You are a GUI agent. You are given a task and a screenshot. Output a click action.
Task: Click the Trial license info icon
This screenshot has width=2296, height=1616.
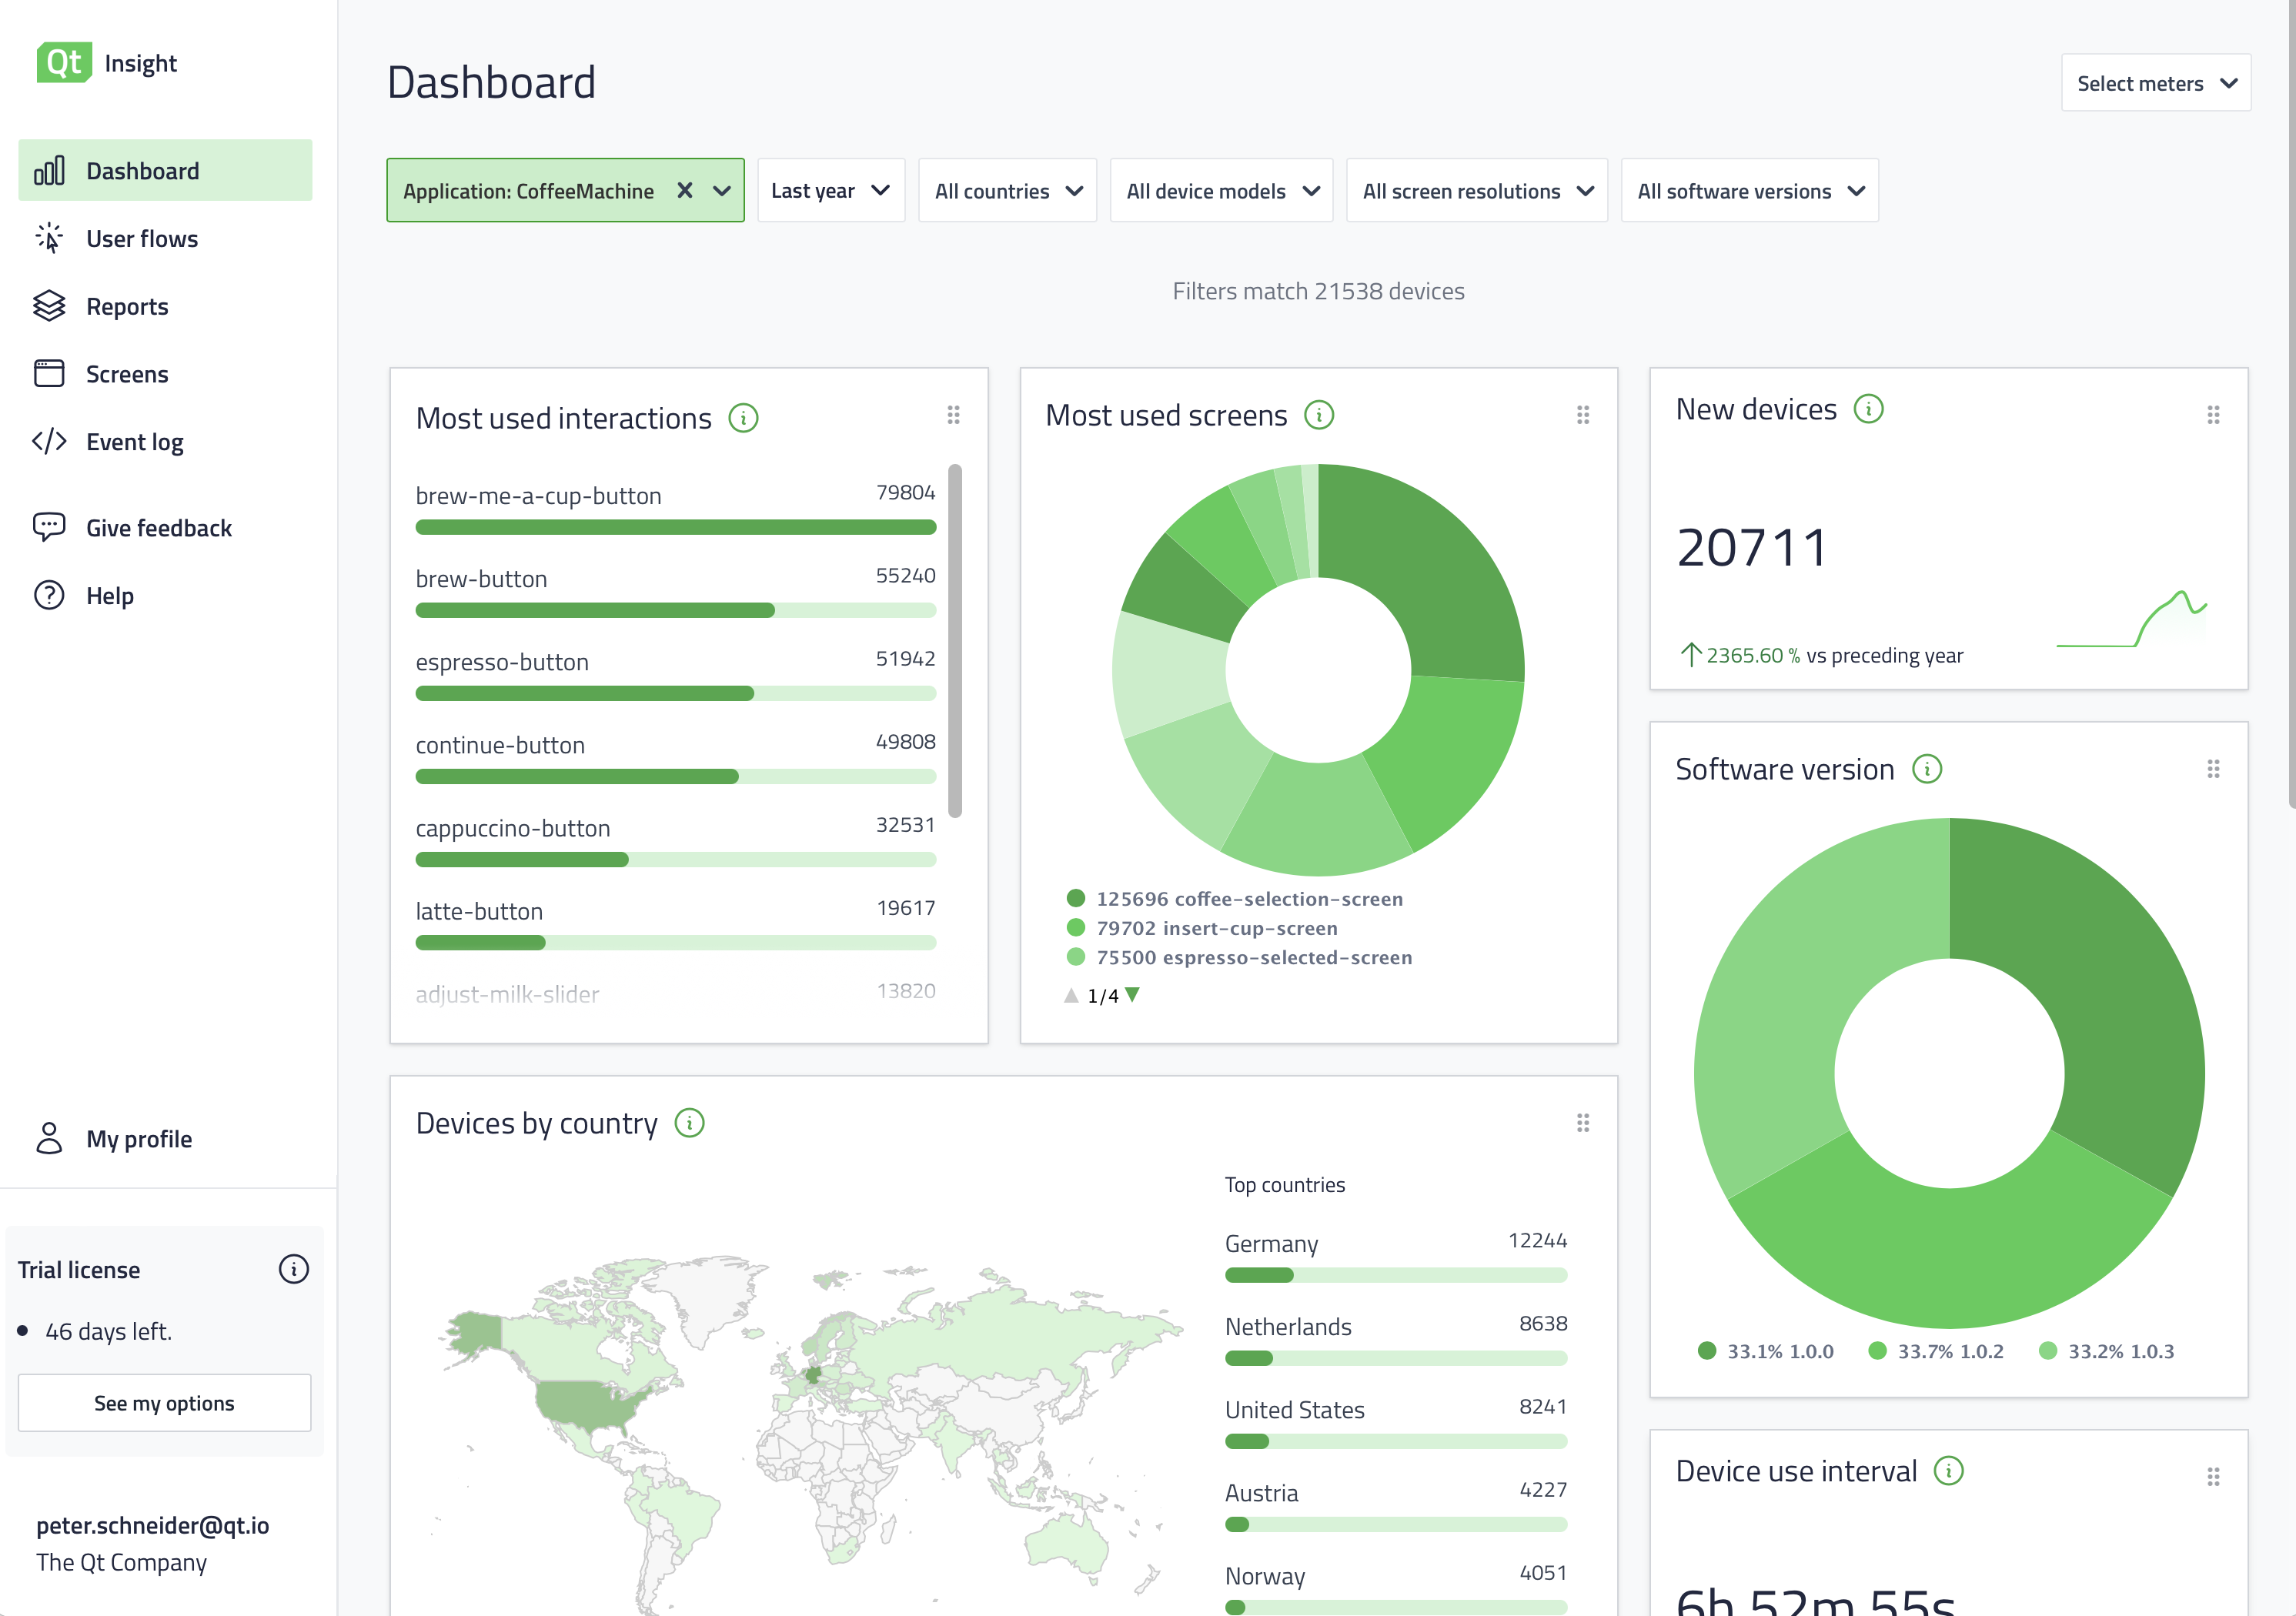[293, 1269]
